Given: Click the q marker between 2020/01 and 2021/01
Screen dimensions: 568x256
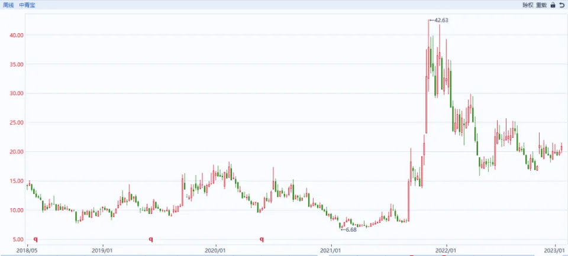Looking at the screenshot, I should pyautogui.click(x=262, y=239).
